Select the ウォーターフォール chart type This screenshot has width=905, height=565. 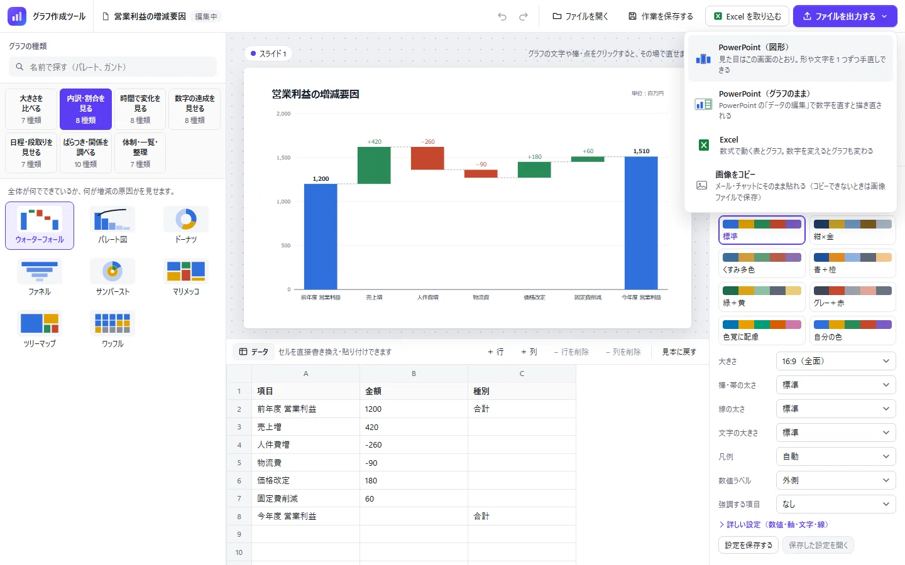40,225
